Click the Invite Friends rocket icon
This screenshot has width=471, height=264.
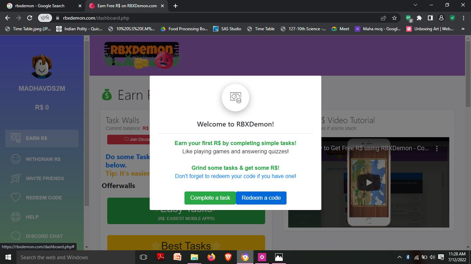tap(16, 178)
